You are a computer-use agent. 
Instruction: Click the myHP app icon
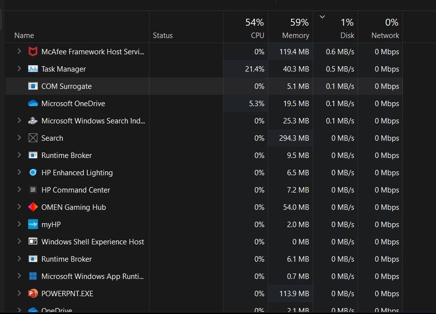click(33, 225)
